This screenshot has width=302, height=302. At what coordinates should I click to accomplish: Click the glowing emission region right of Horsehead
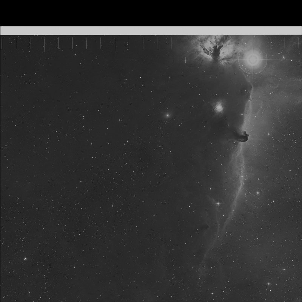(264, 124)
